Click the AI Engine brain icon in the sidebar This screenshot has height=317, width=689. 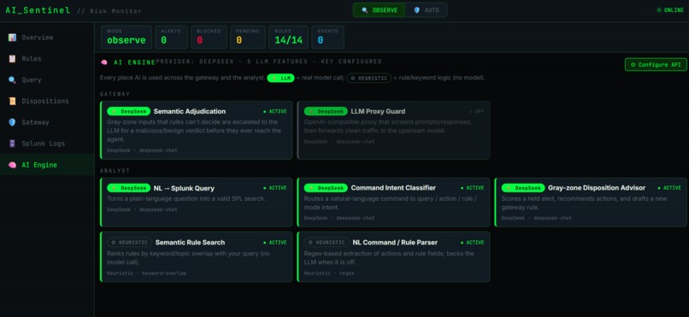(x=12, y=165)
